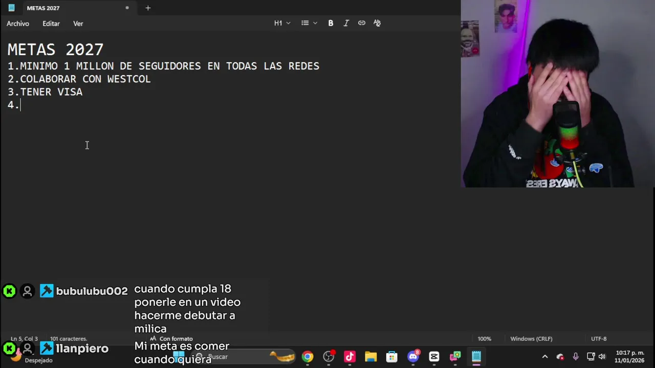The height and width of the screenshot is (368, 655).
Task: Click the cloud status tray icon
Action: [x=560, y=357]
